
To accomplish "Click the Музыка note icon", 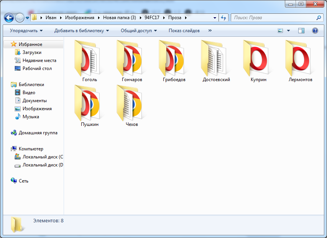I will pos(18,117).
